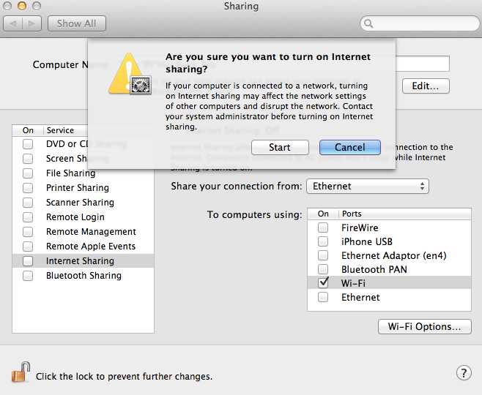Click the Service column header
This screenshot has width=482, height=395.
pyautogui.click(x=60, y=130)
